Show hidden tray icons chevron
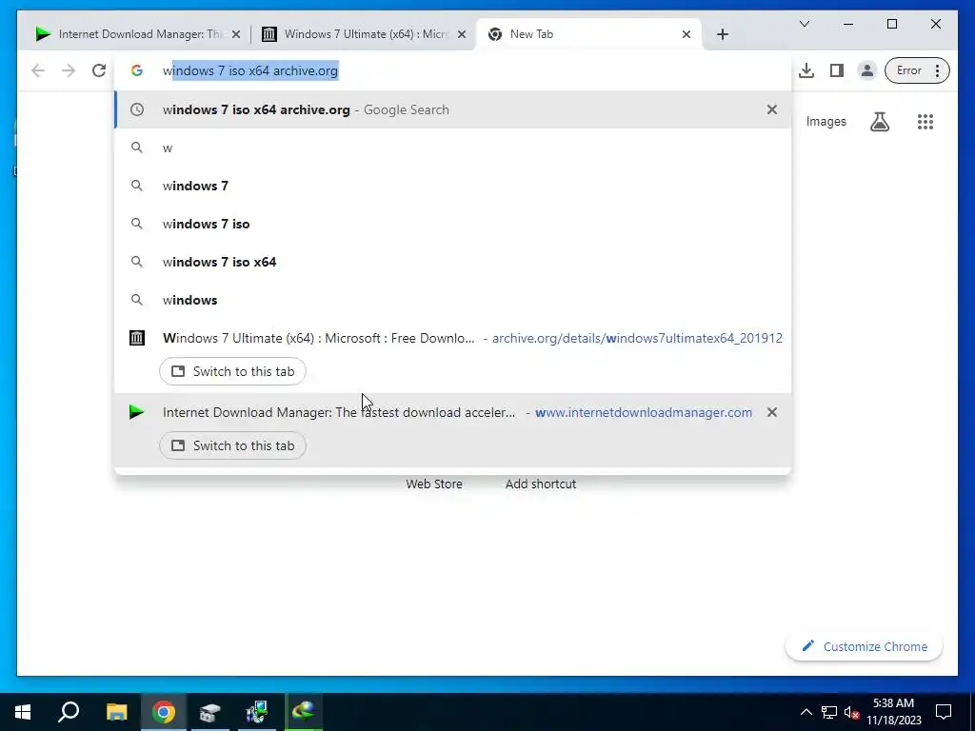 (806, 712)
